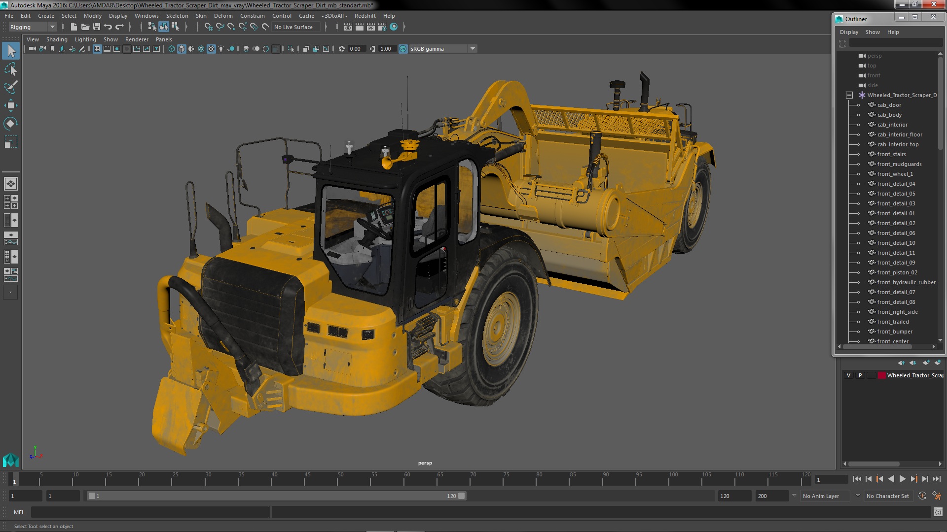This screenshot has height=532, width=947.
Task: Click the IPR render icon
Action: [x=371, y=27]
